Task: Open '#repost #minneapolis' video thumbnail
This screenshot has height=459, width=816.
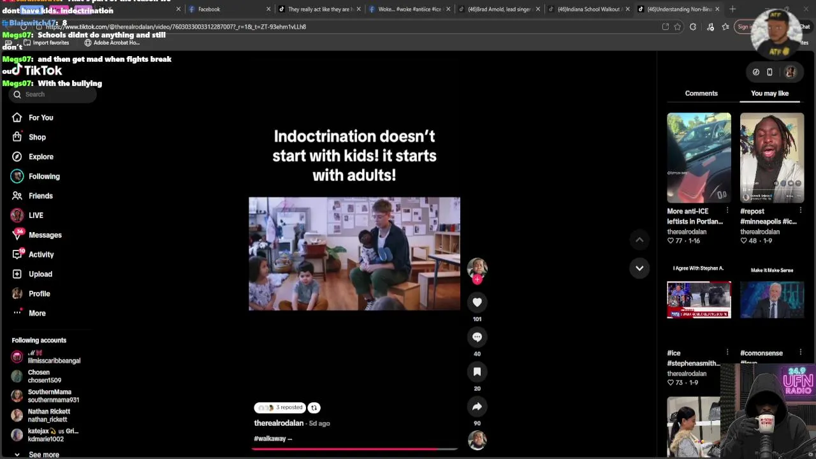Action: [x=771, y=158]
